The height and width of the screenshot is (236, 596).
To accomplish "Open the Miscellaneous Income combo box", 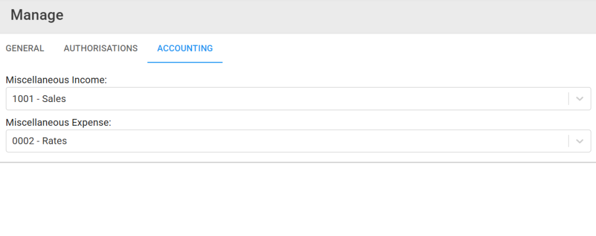I will [299, 99].
